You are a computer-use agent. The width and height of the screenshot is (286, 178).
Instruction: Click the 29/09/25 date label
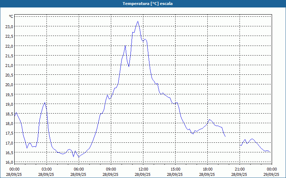tap(272, 175)
